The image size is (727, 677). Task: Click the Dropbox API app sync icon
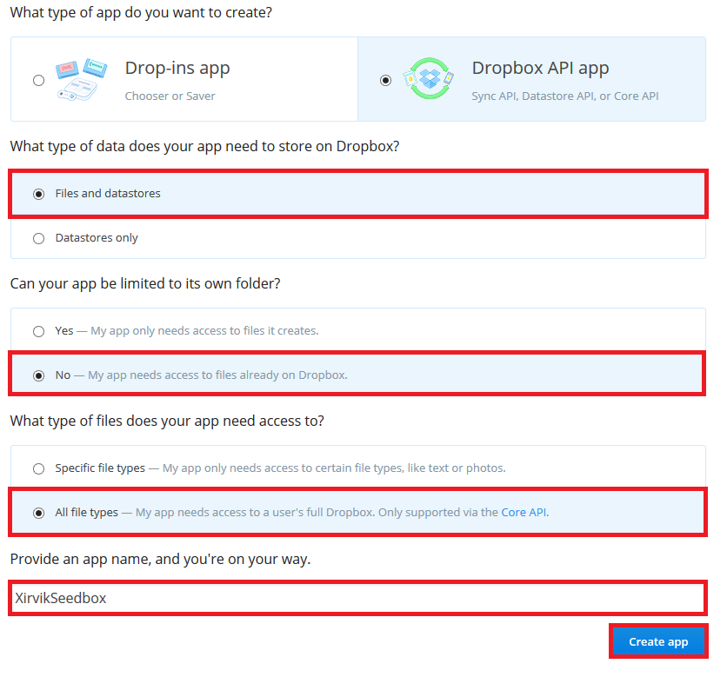tap(429, 79)
